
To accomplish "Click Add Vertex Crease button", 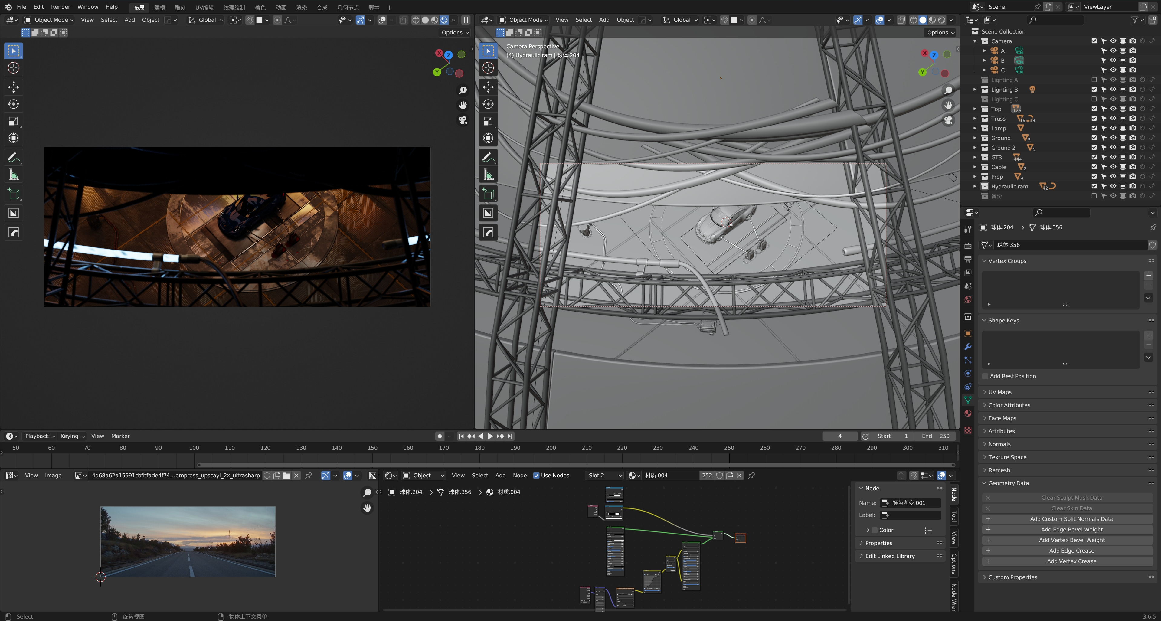I will pyautogui.click(x=1067, y=561).
